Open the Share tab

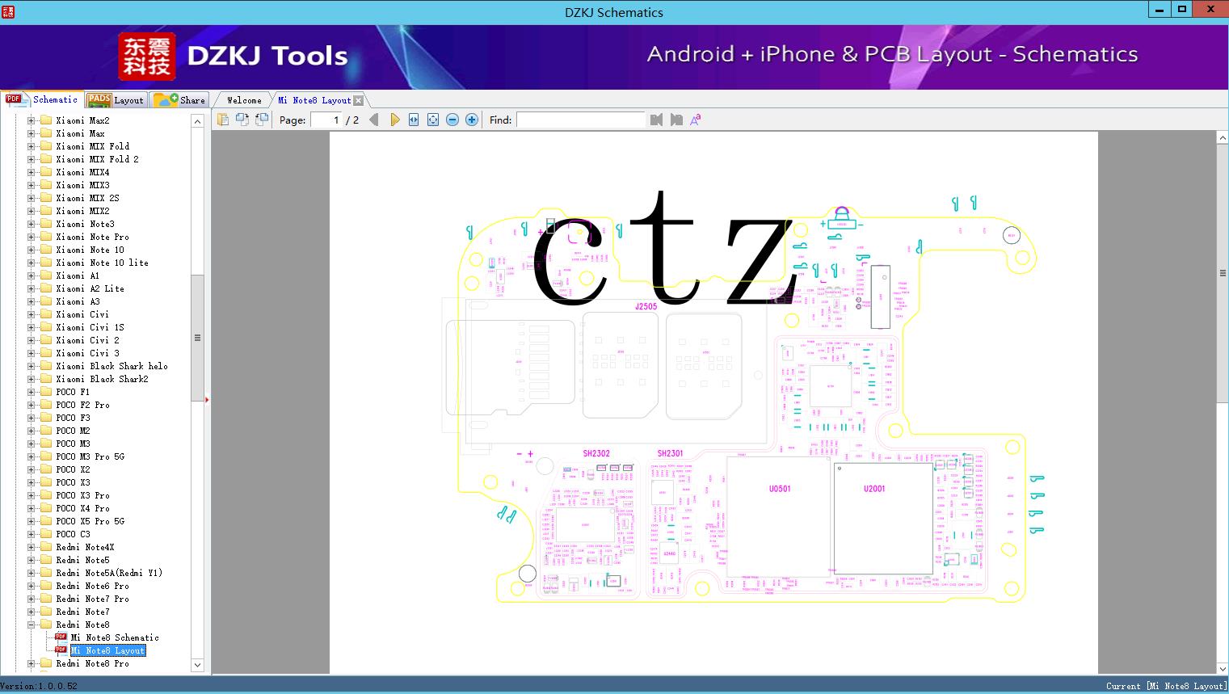point(179,100)
